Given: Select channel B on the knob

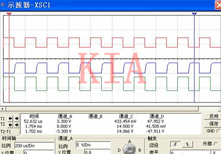Looking at the screenshot, I should [x=140, y=150].
